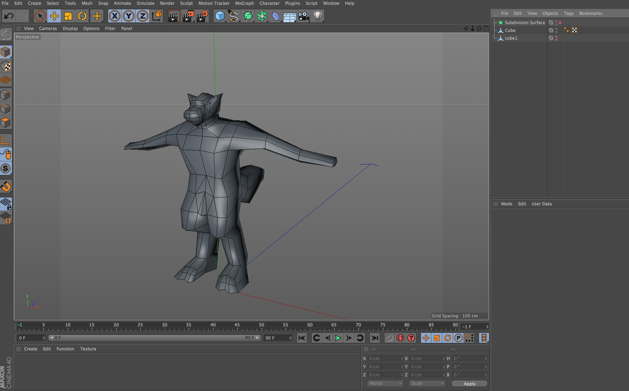This screenshot has width=629, height=391.
Task: Click Edit Render Settings icon
Action: (202, 16)
